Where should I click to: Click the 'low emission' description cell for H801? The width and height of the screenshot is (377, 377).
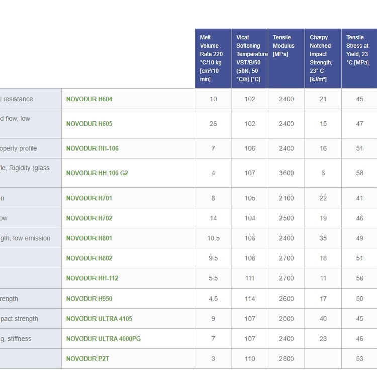(31, 238)
